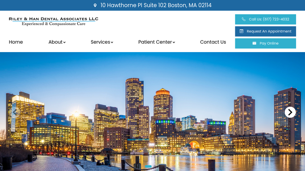
Task: Open the Home menu item
Action: coord(16,42)
